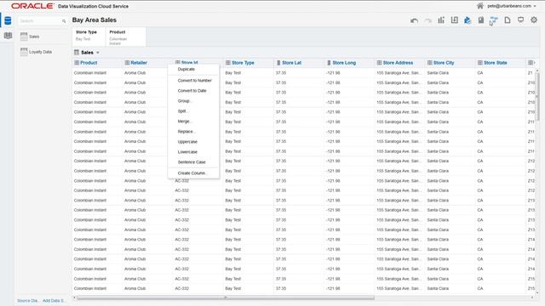This screenshot has height=306, width=545.
Task: Click the Store Id column header behind the menu
Action: tap(189, 62)
